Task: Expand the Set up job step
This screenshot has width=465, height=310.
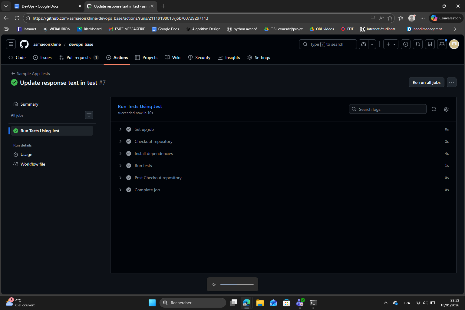Action: click(x=120, y=129)
